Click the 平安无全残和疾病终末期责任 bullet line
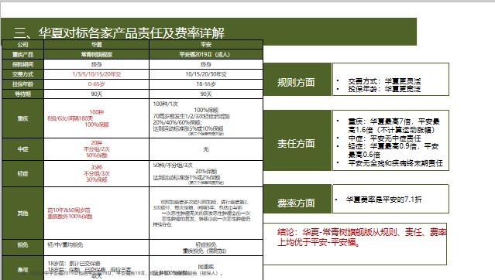 395,163
